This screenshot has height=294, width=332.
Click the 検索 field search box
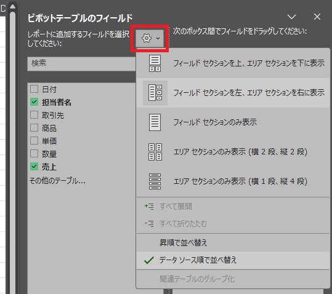81,63
